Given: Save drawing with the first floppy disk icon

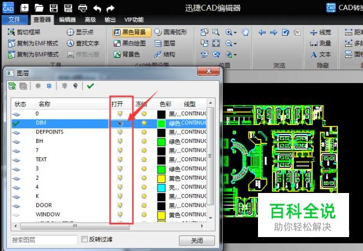Looking at the screenshot, I should tap(54, 8).
